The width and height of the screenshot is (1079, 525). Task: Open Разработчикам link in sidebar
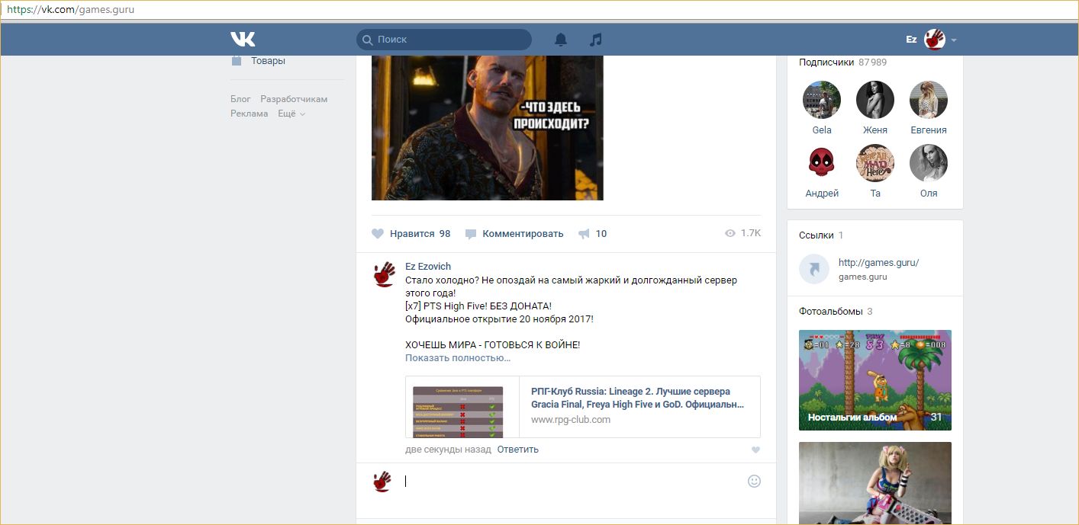[294, 99]
